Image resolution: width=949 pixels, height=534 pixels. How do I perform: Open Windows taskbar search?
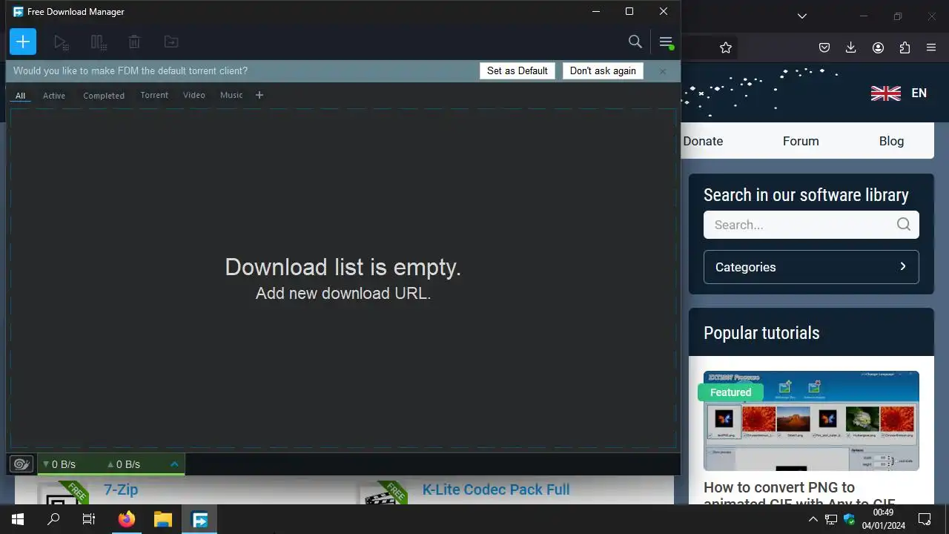pos(53,519)
